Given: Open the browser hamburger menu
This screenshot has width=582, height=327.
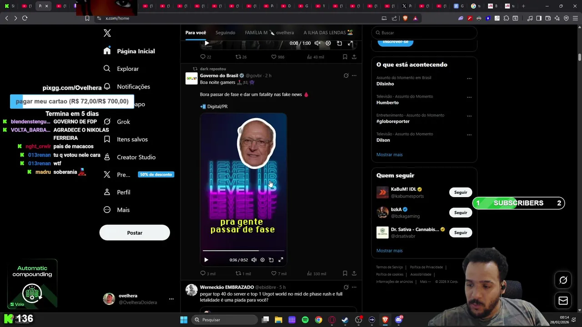Looking at the screenshot, I should pyautogui.click(x=575, y=18).
